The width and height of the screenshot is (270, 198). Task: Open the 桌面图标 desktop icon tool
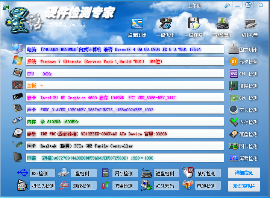pyautogui.click(x=137, y=28)
